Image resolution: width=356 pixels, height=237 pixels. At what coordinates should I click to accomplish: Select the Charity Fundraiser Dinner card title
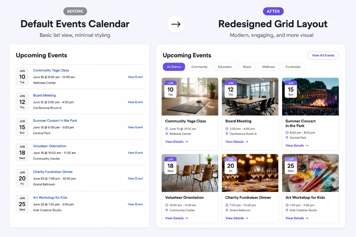248,198
